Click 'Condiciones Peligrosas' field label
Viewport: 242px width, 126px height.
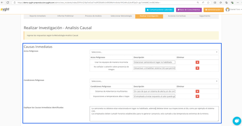tap(34, 80)
